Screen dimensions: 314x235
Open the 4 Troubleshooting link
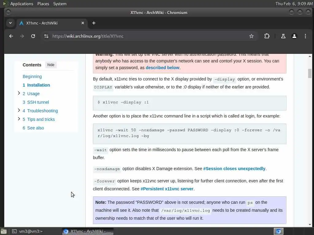pyautogui.click(x=40, y=111)
